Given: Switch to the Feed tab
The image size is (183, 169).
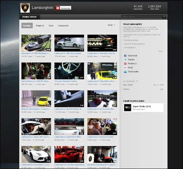Looking at the screenshot, I should coord(51,26).
